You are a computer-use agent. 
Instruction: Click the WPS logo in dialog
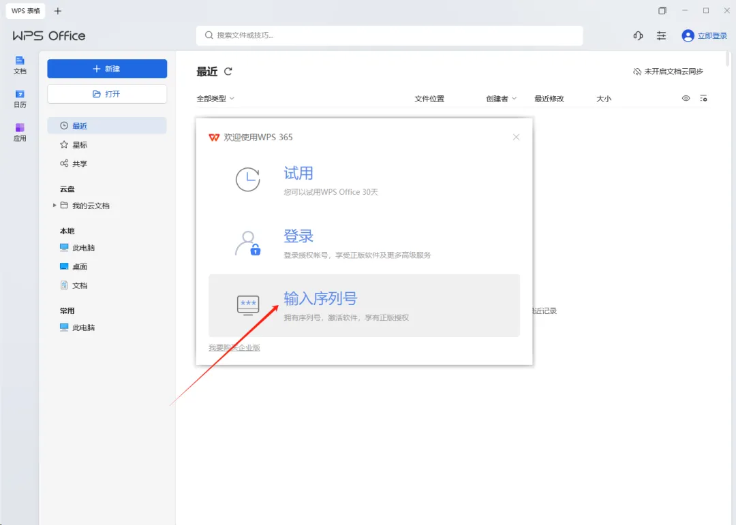pyautogui.click(x=214, y=137)
